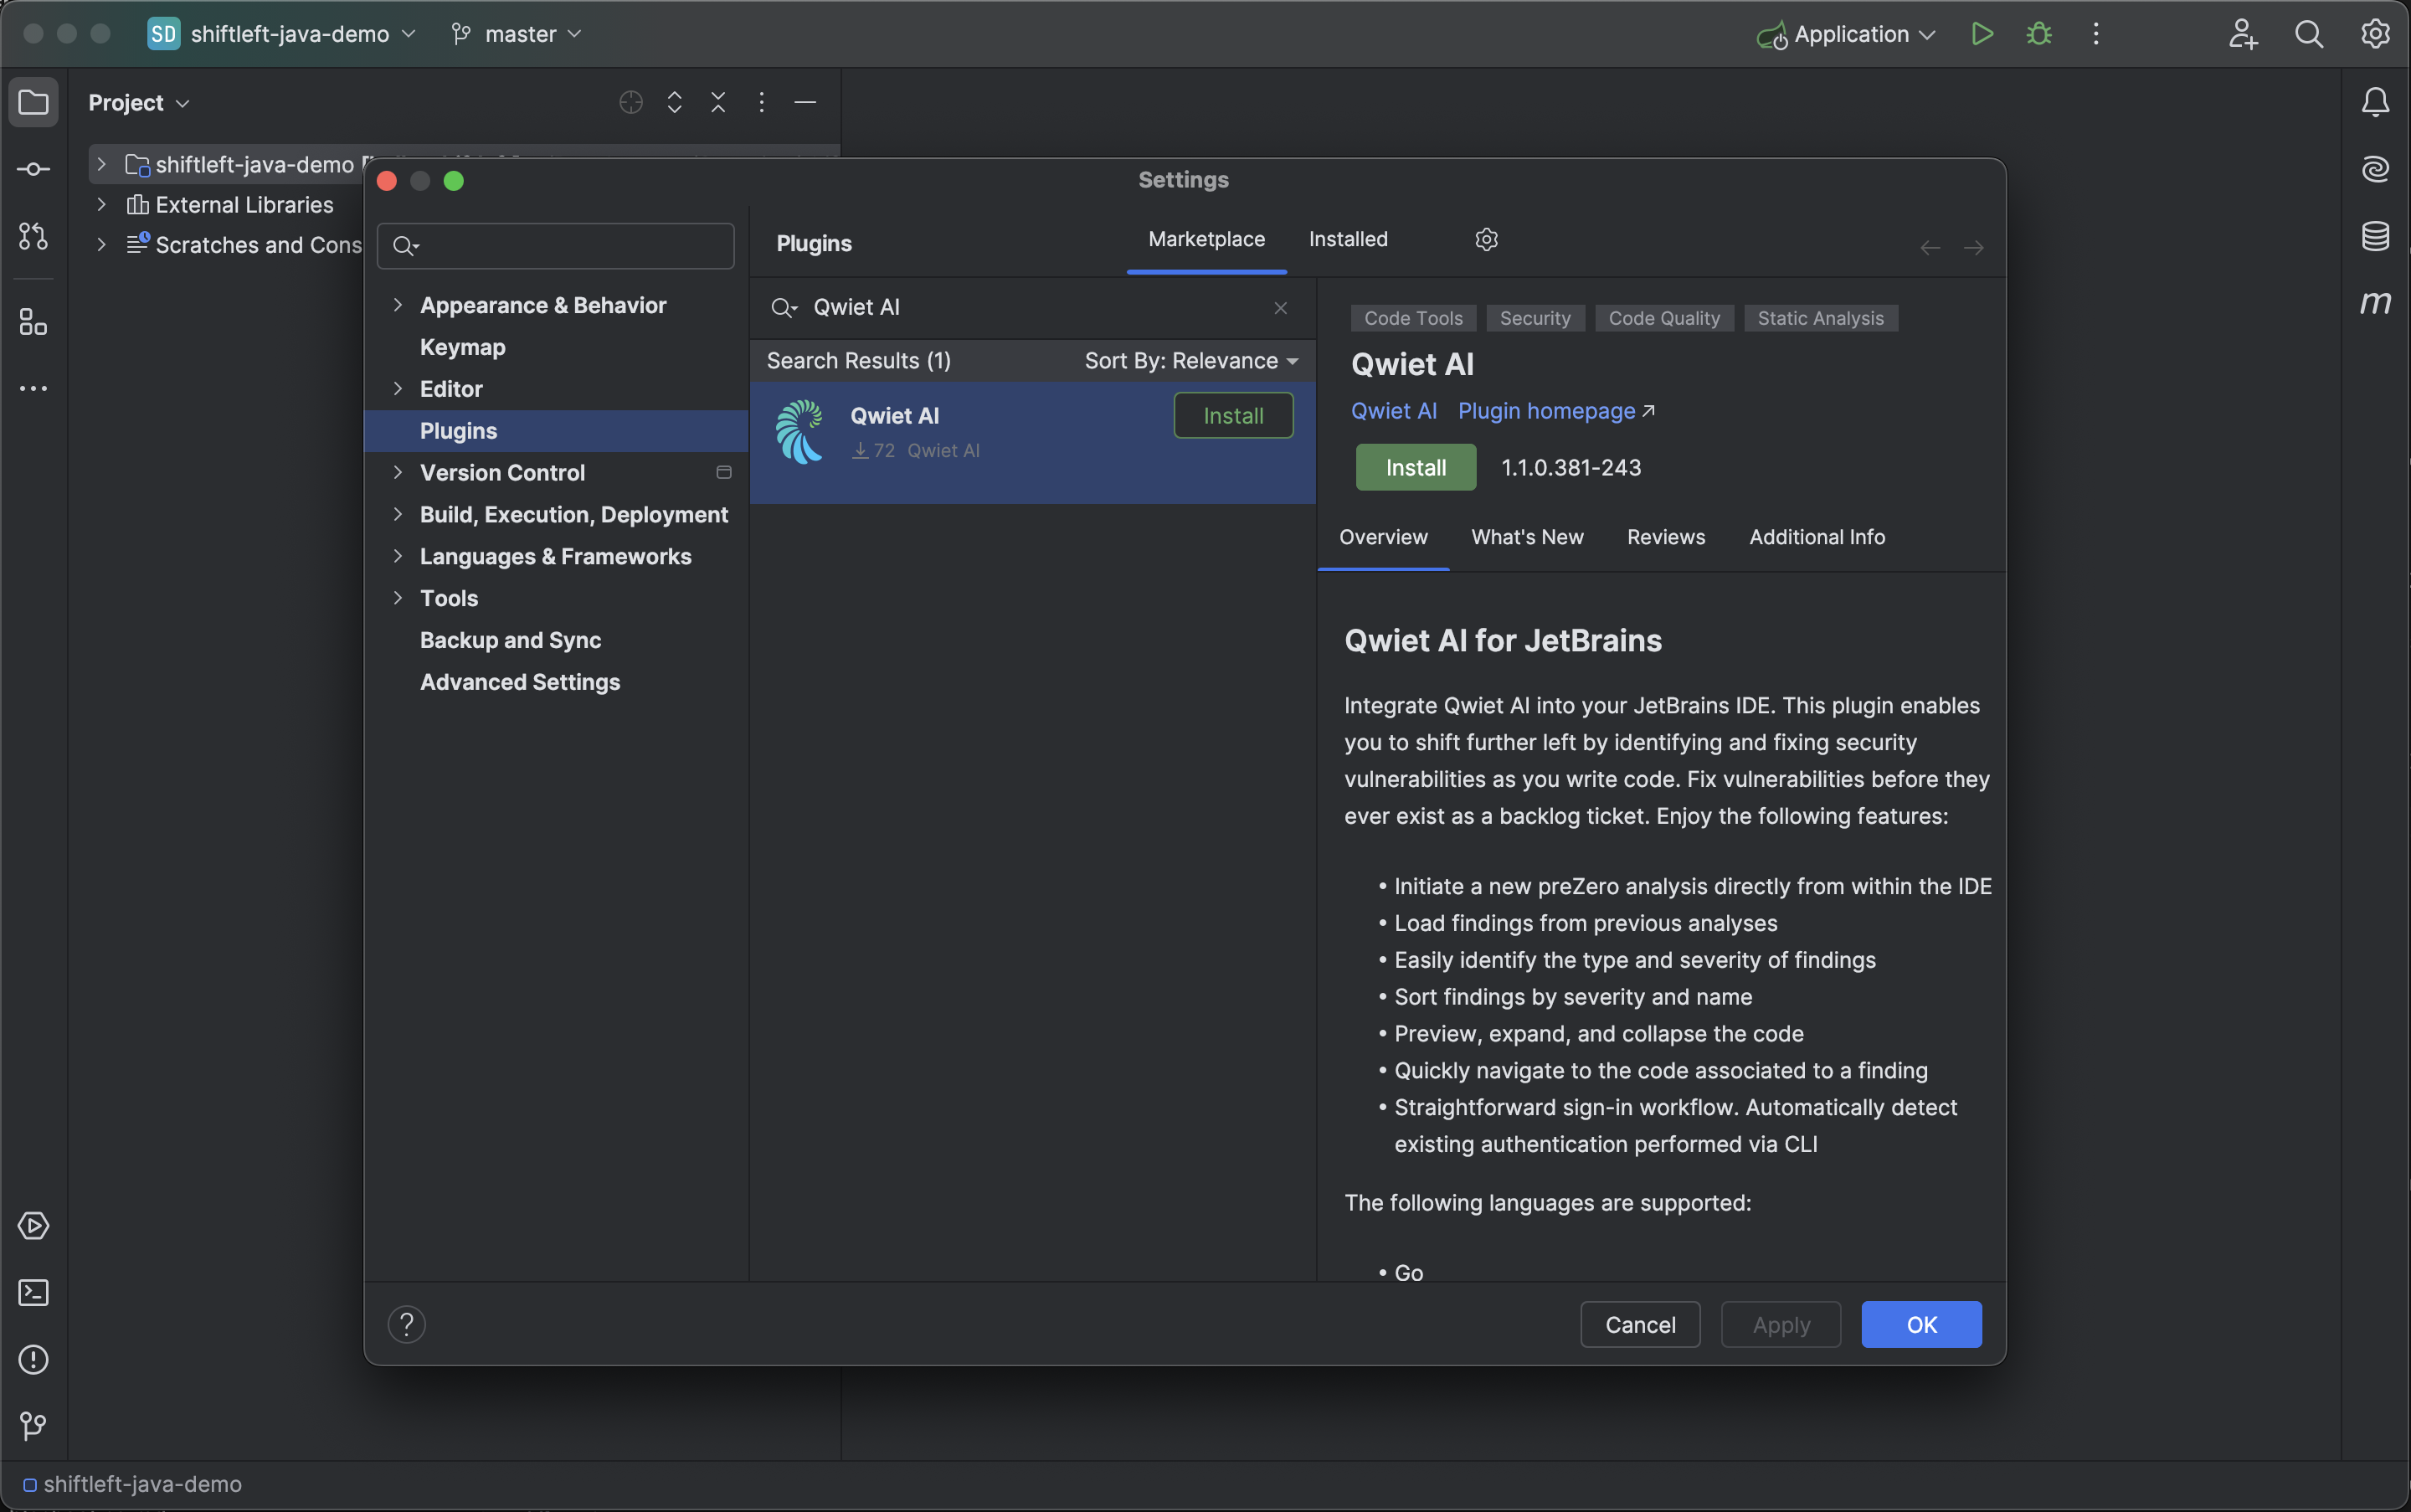Image resolution: width=2411 pixels, height=1512 pixels.
Task: Open Notifications bell icon
Action: point(2375,102)
